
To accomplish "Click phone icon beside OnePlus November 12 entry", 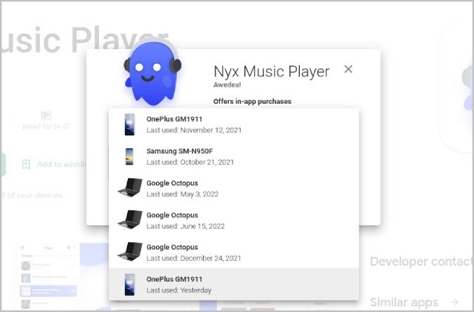I will point(129,124).
